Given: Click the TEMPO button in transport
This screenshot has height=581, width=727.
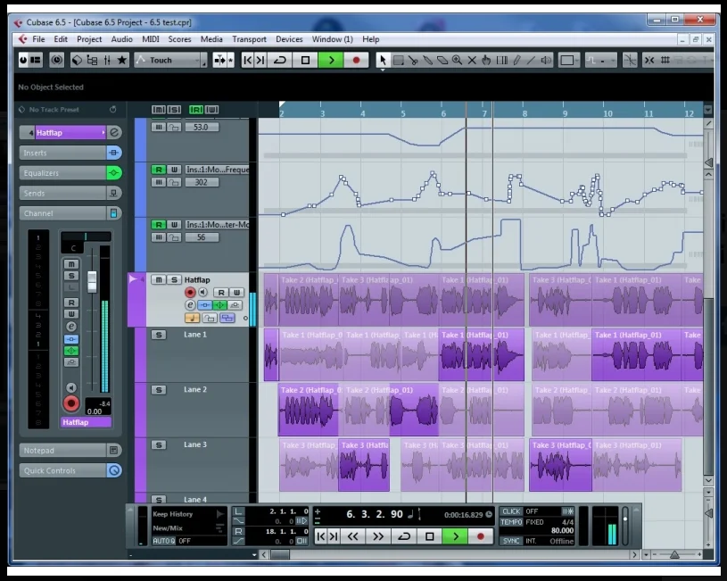Looking at the screenshot, I should (511, 522).
